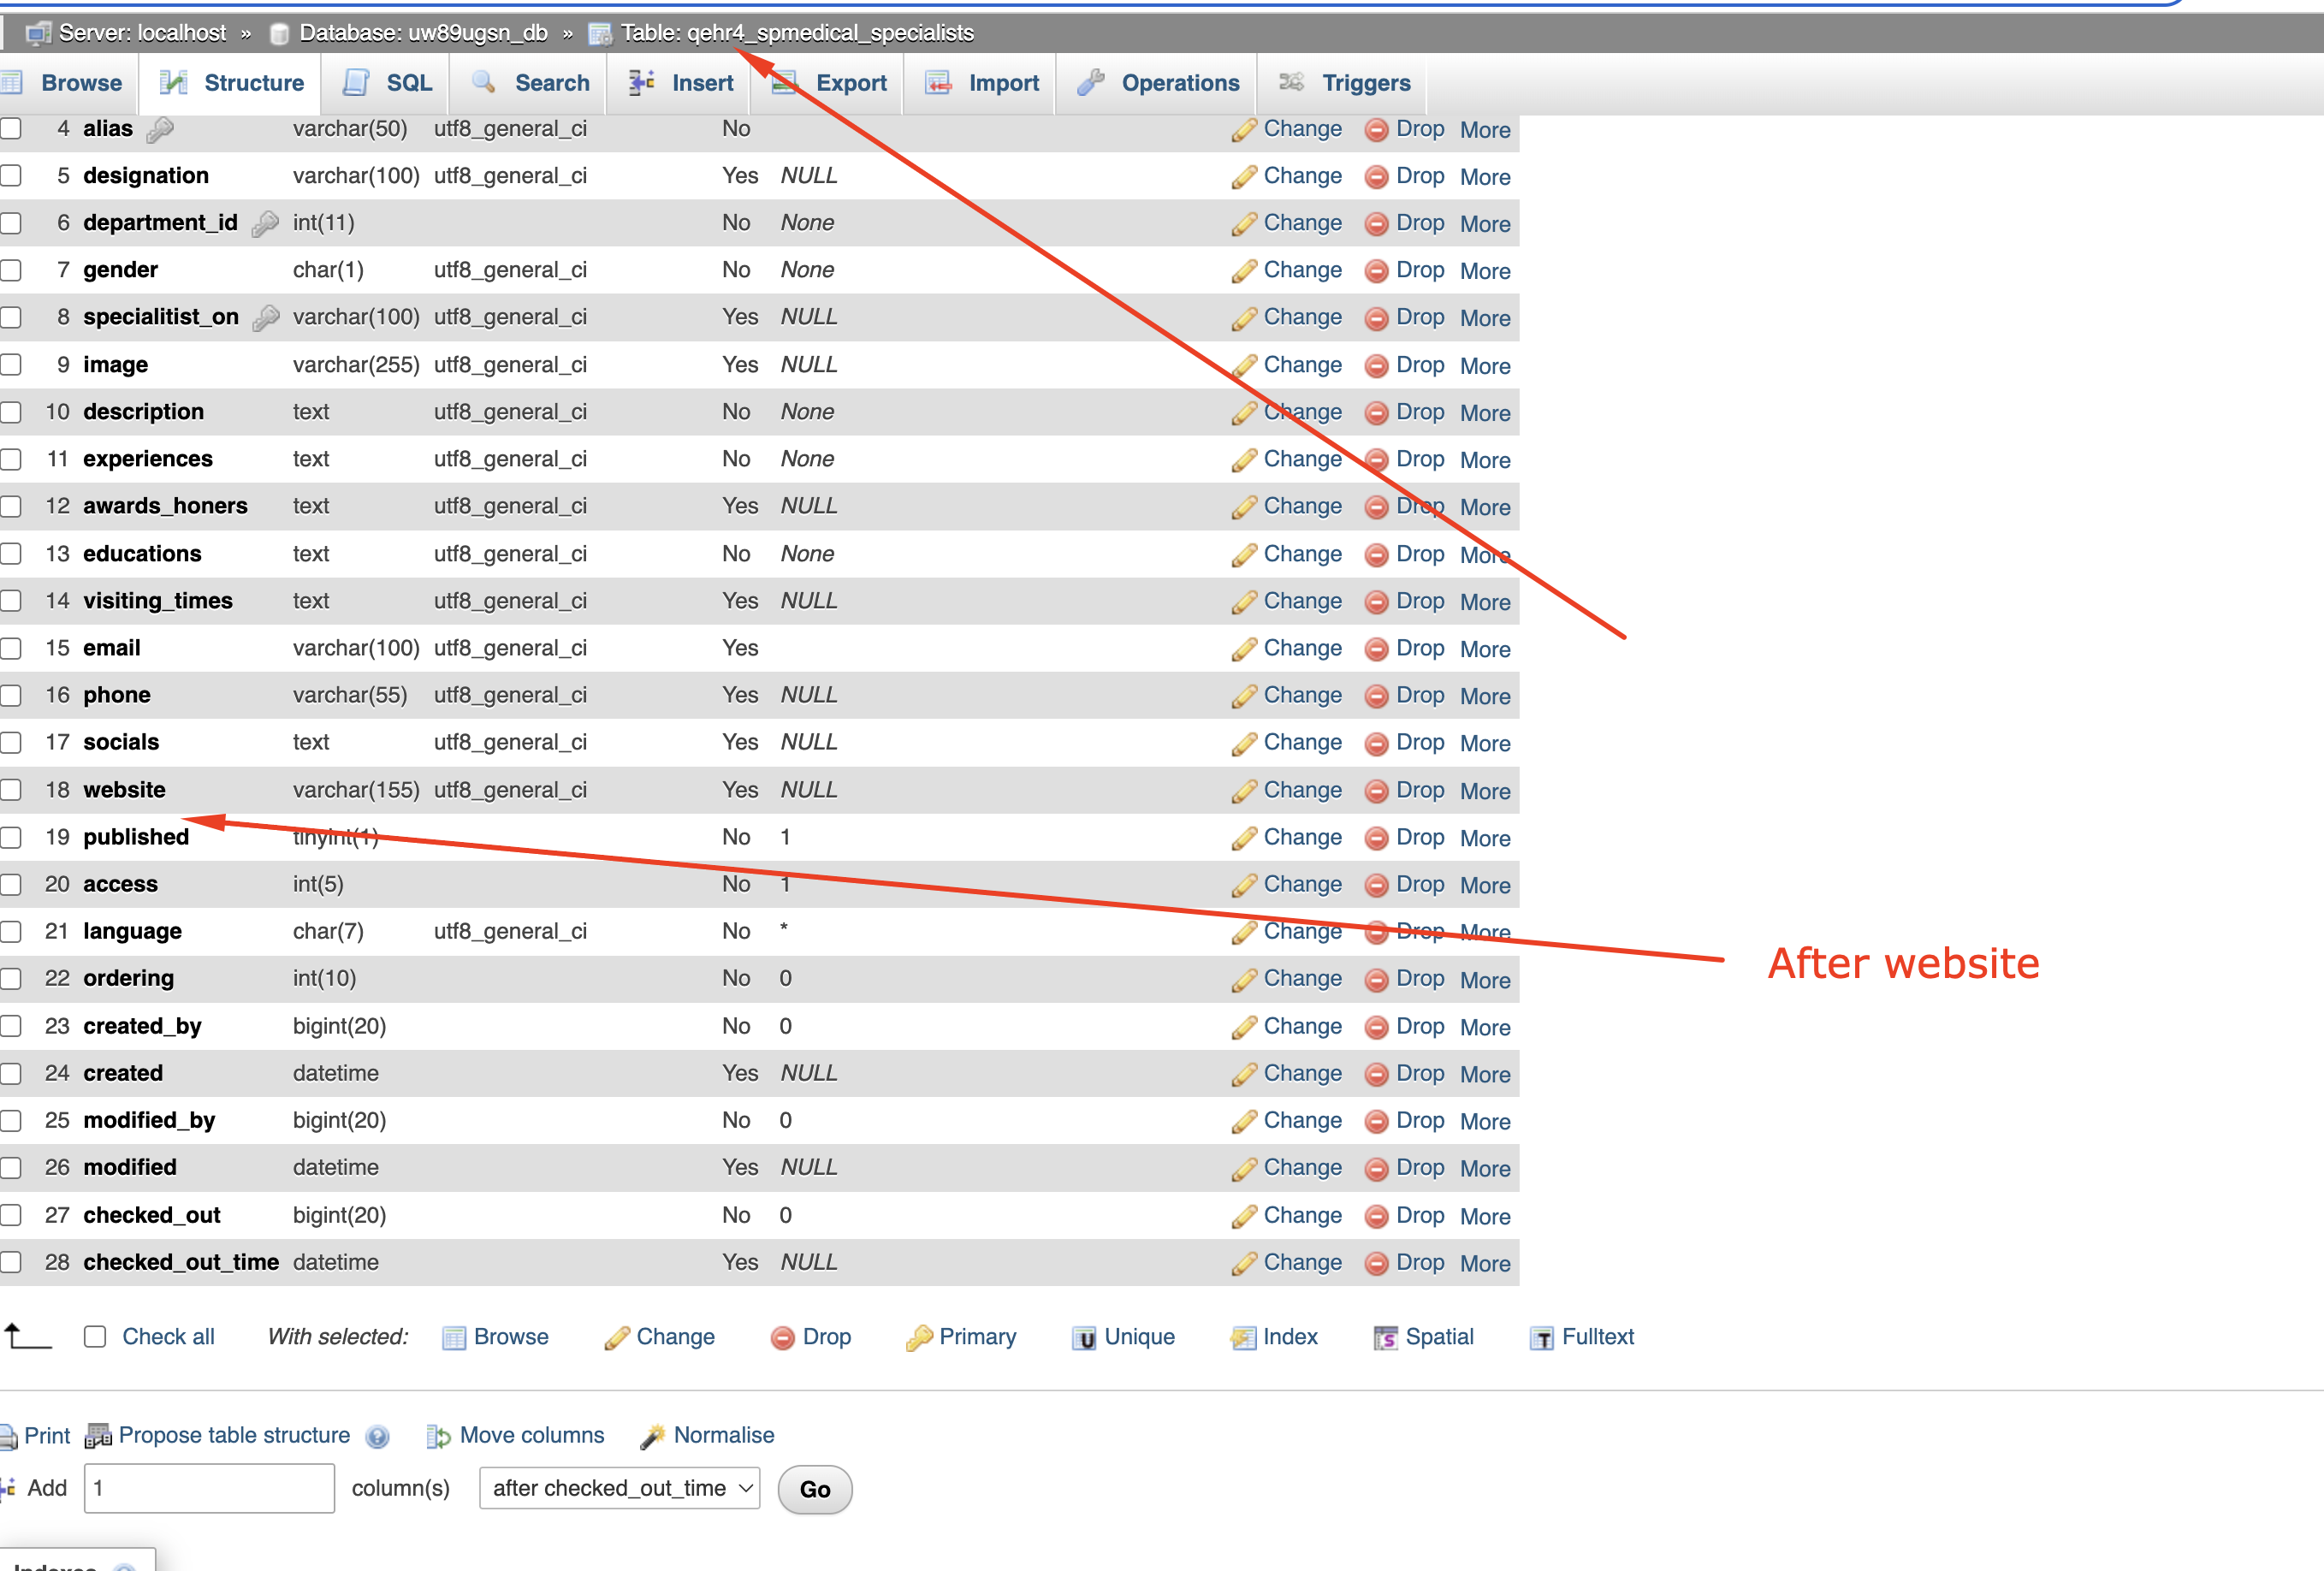Screen dimensions: 2324x1571
Task: Click the Database uw89ugsn_db breadcrumb link
Action: tap(422, 33)
